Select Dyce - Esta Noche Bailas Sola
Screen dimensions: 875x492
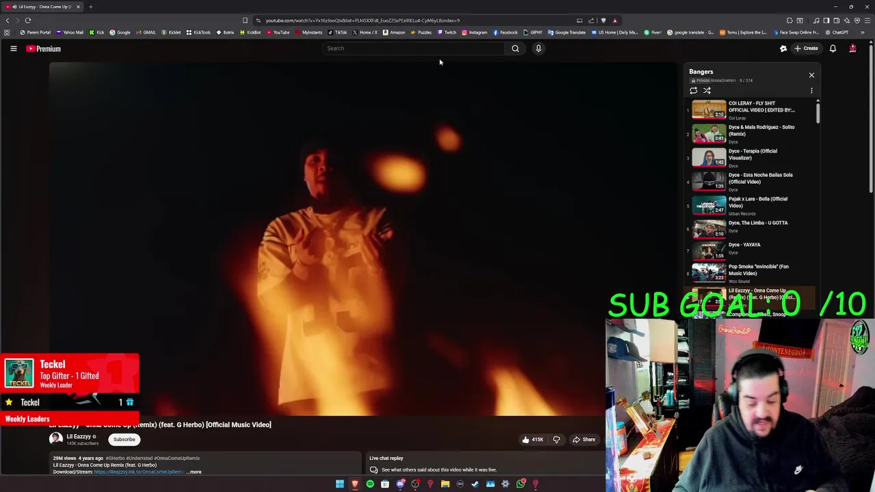coord(751,181)
